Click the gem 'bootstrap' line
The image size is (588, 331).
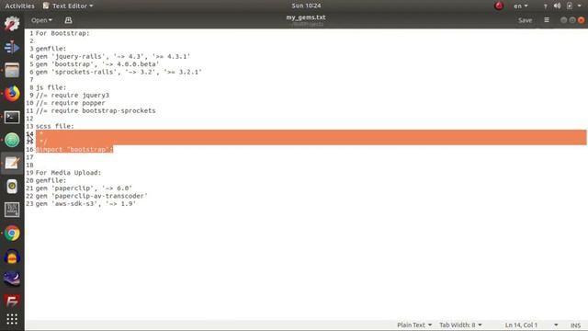(97, 64)
